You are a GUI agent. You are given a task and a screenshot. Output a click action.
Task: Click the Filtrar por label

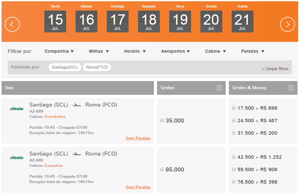tap(19, 51)
